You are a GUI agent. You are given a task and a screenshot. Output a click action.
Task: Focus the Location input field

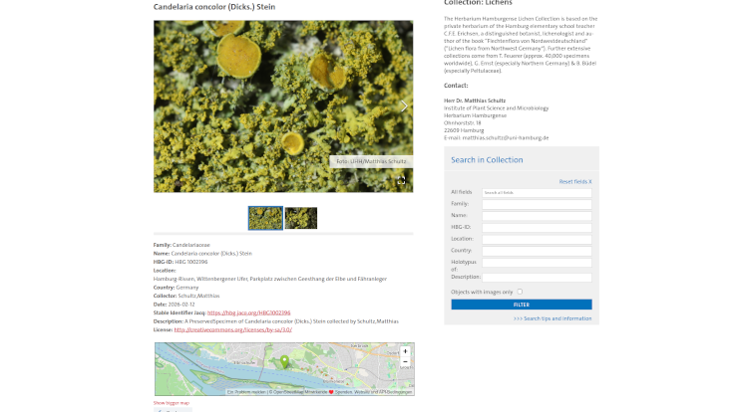(x=537, y=239)
